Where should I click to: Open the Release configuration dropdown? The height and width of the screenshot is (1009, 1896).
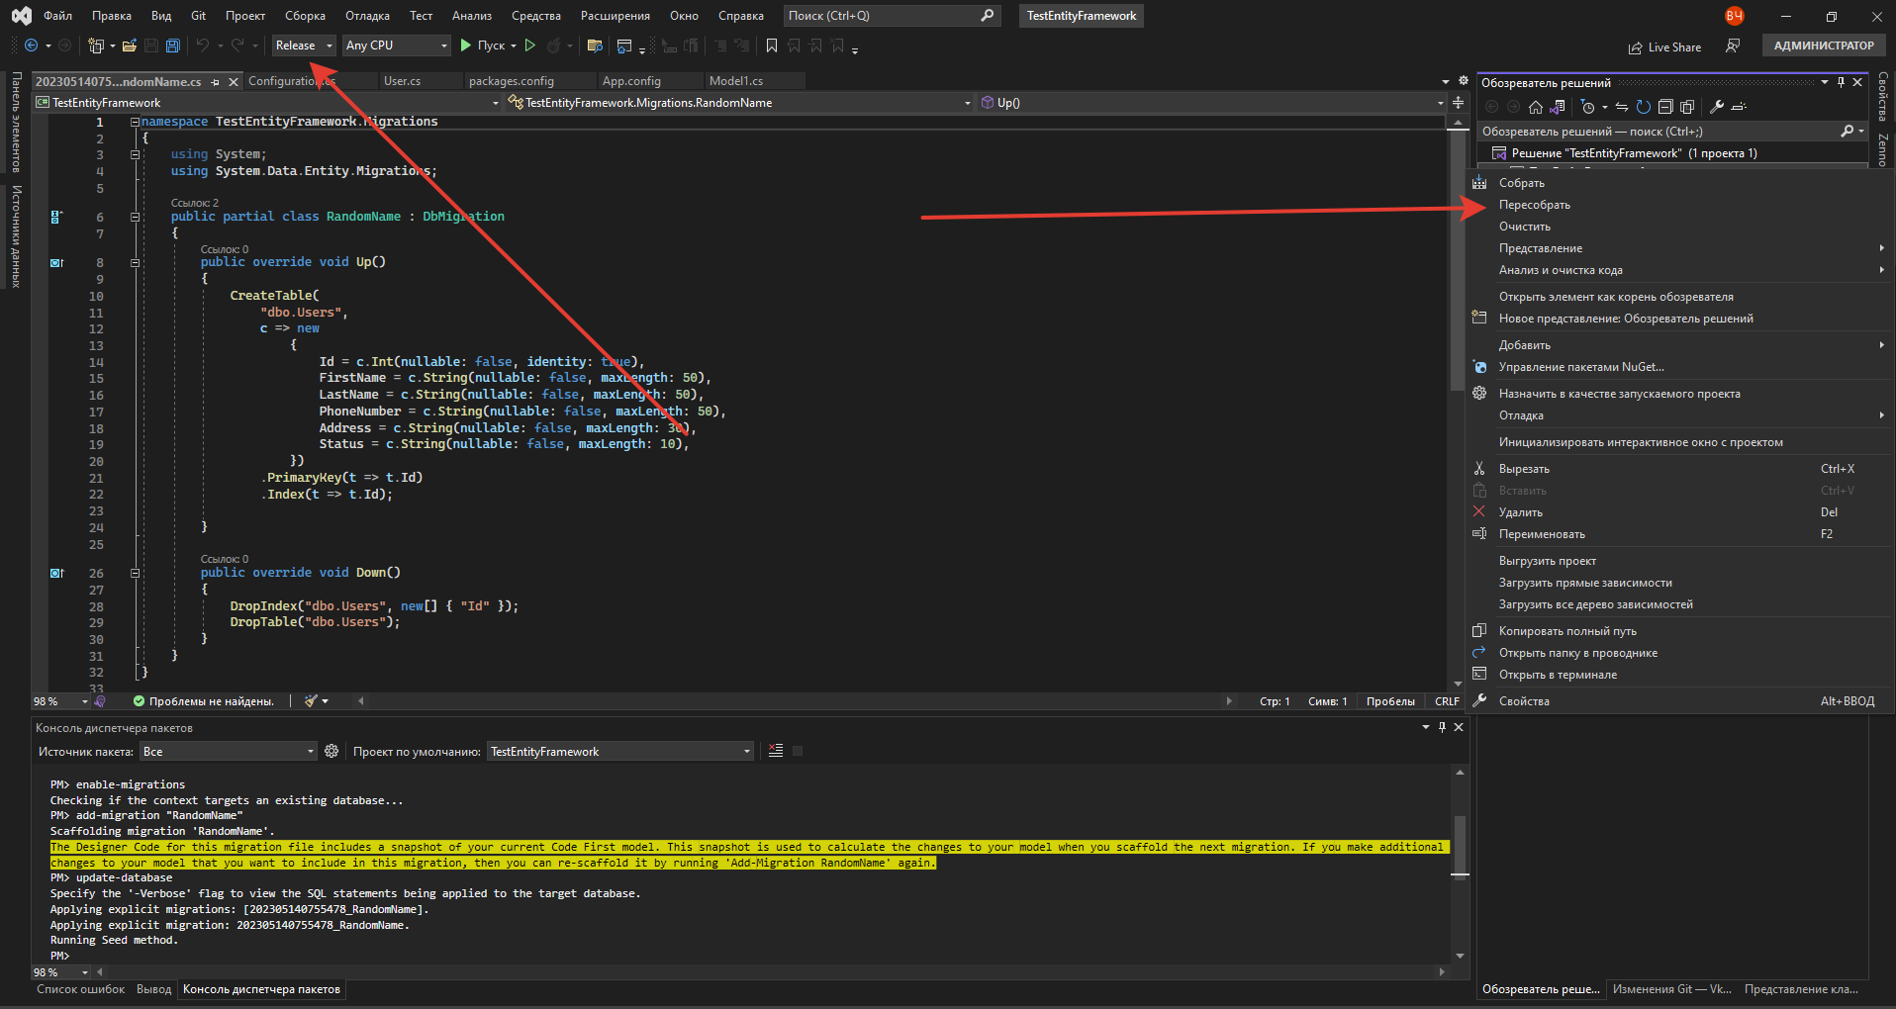pyautogui.click(x=304, y=46)
